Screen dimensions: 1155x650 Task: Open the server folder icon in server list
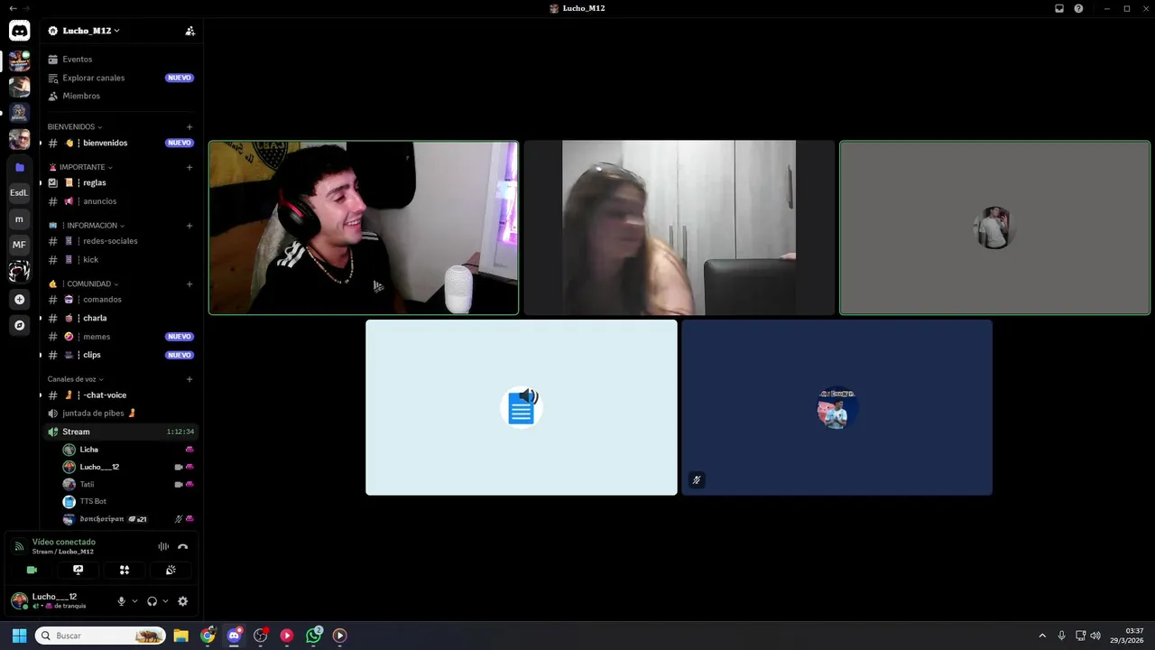(x=19, y=167)
